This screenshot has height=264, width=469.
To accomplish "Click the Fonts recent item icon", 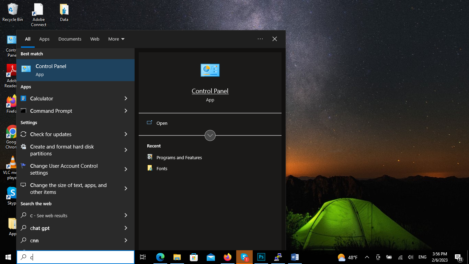I will 150,168.
